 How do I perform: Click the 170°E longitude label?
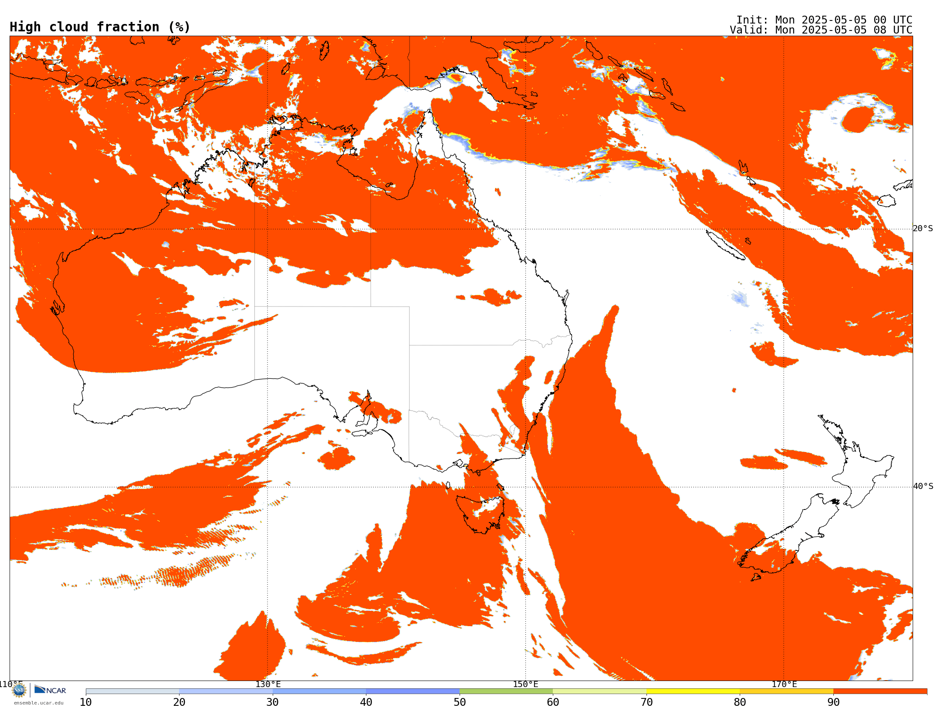click(x=784, y=684)
